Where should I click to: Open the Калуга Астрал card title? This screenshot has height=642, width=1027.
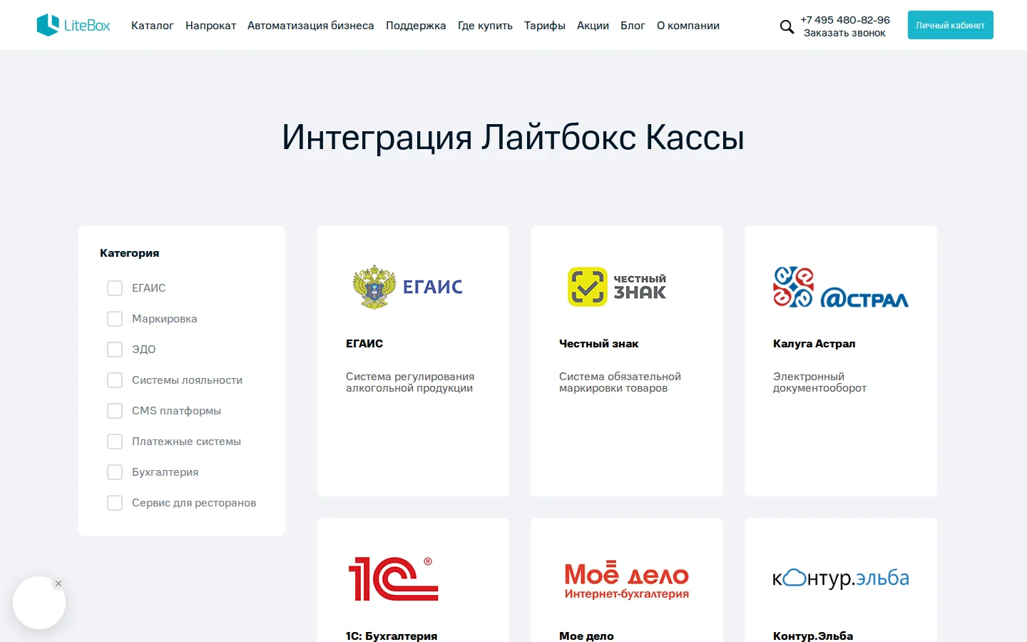coord(814,344)
